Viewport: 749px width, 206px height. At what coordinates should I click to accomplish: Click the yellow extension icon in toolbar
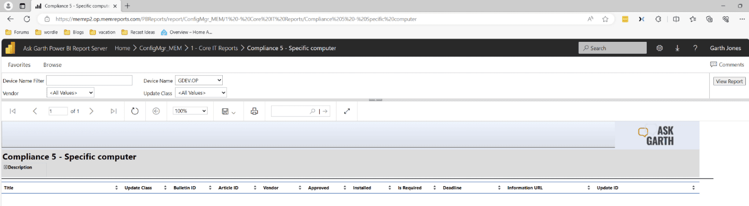click(x=625, y=19)
